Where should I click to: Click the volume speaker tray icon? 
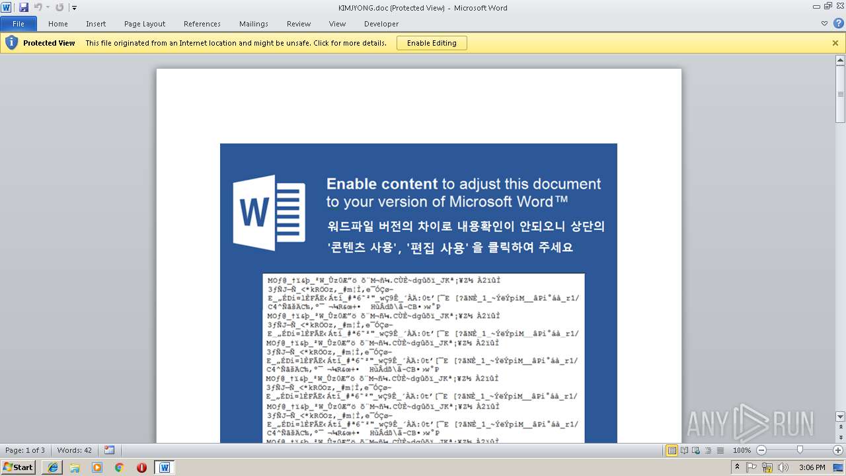coord(783,467)
